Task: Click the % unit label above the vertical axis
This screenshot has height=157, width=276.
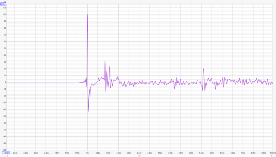Action: tap(5, 2)
